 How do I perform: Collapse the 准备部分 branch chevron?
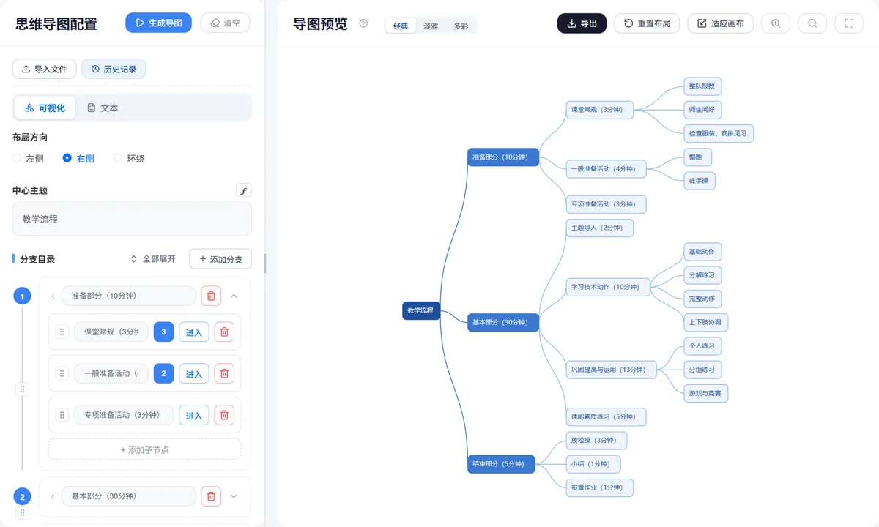(234, 296)
